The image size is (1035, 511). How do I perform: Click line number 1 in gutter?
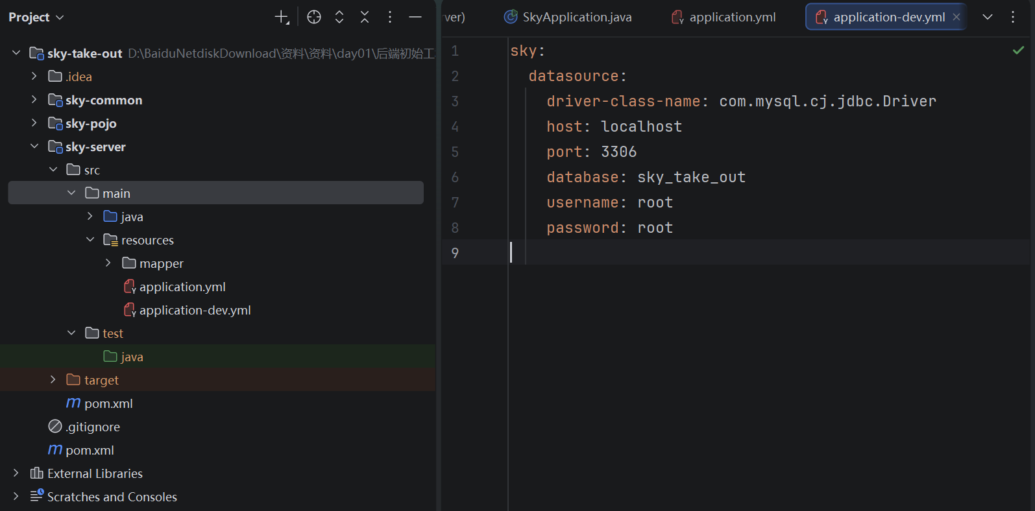tap(455, 51)
